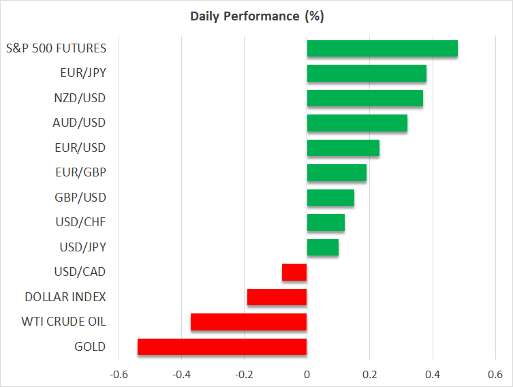
Task: Click the EUR/GBP green bar
Action: pyautogui.click(x=337, y=173)
